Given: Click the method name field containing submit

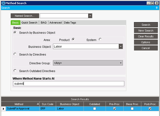Looking at the screenshot, I should pyautogui.click(x=68, y=84).
